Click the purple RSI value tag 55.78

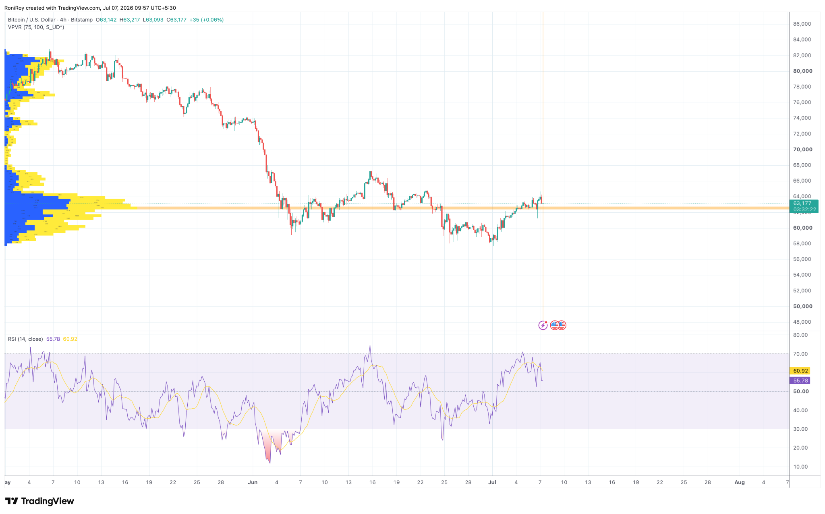tap(800, 380)
